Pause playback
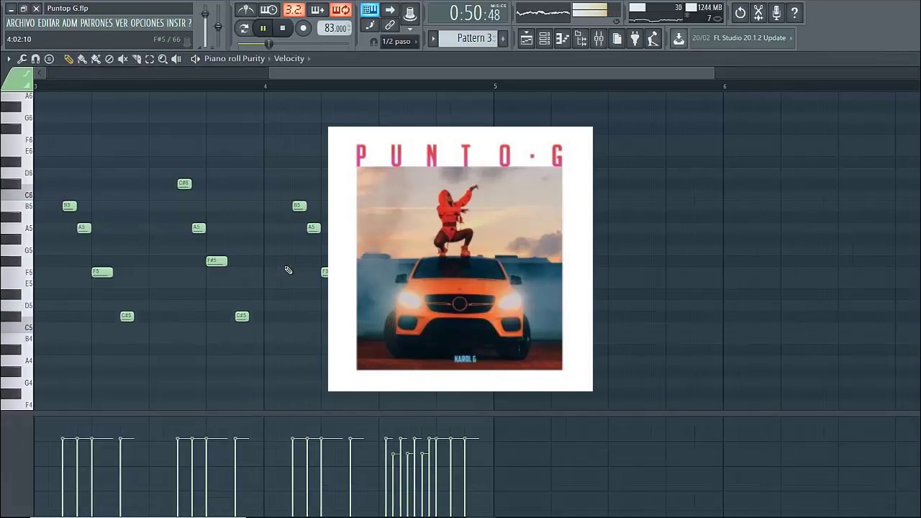This screenshot has width=921, height=518. pos(263,28)
